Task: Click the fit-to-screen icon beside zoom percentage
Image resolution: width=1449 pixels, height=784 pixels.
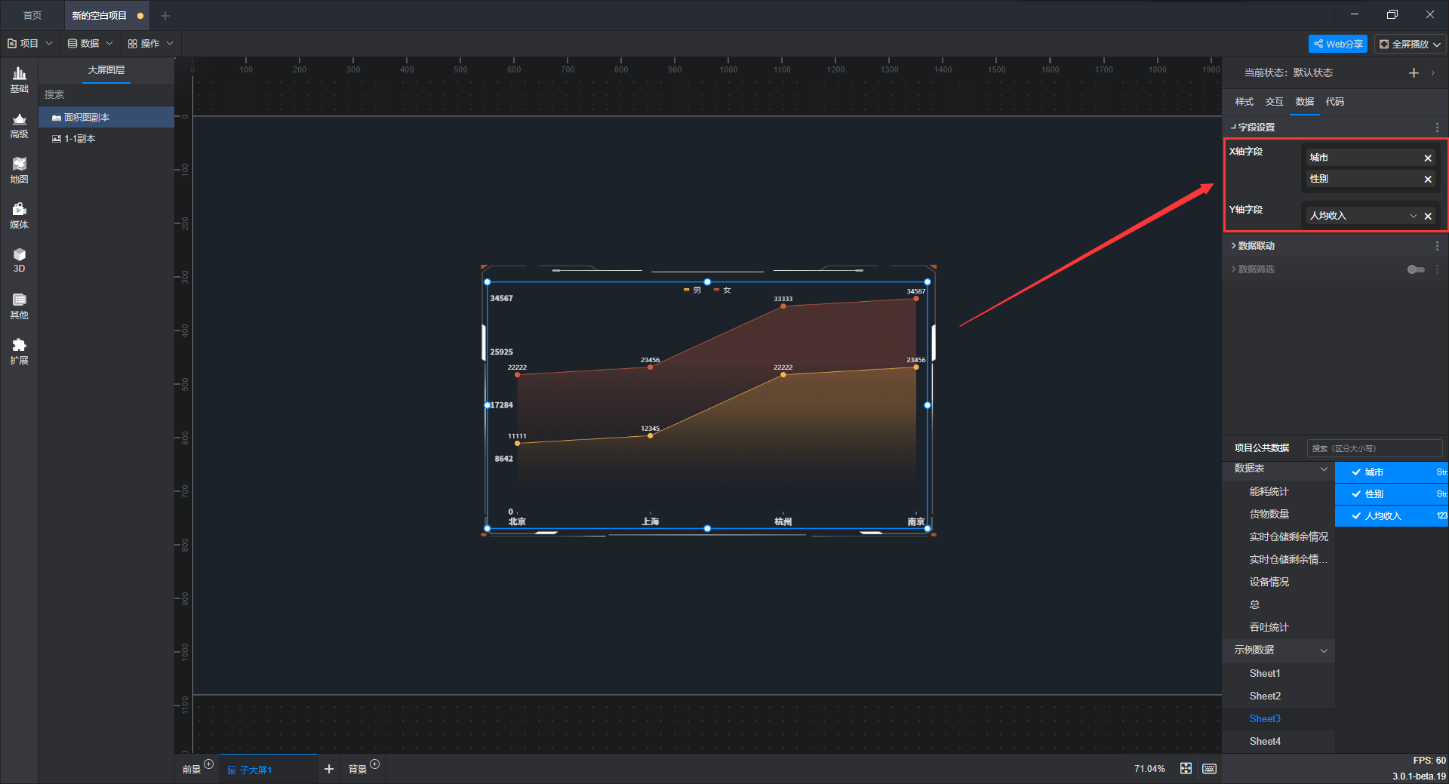Action: point(1186,768)
